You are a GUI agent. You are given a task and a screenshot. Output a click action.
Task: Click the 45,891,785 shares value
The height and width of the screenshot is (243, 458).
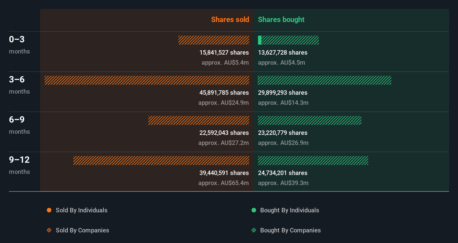coord(224,93)
